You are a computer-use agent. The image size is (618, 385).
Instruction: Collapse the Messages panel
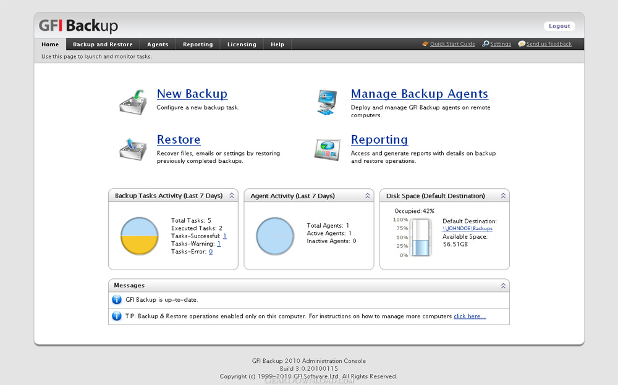coord(503,286)
